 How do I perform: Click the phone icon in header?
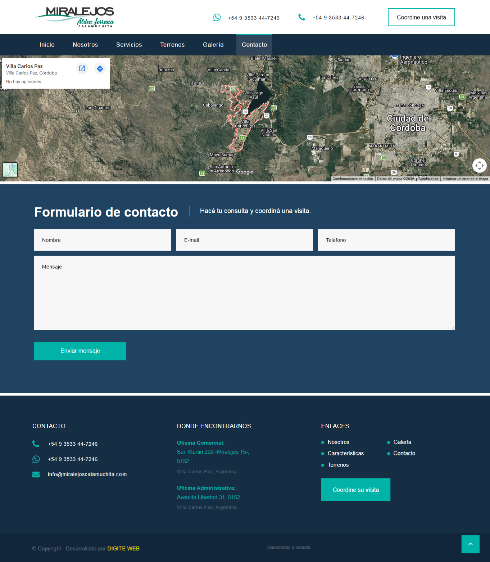click(302, 17)
